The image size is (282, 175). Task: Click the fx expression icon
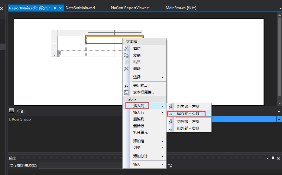[x=126, y=86]
